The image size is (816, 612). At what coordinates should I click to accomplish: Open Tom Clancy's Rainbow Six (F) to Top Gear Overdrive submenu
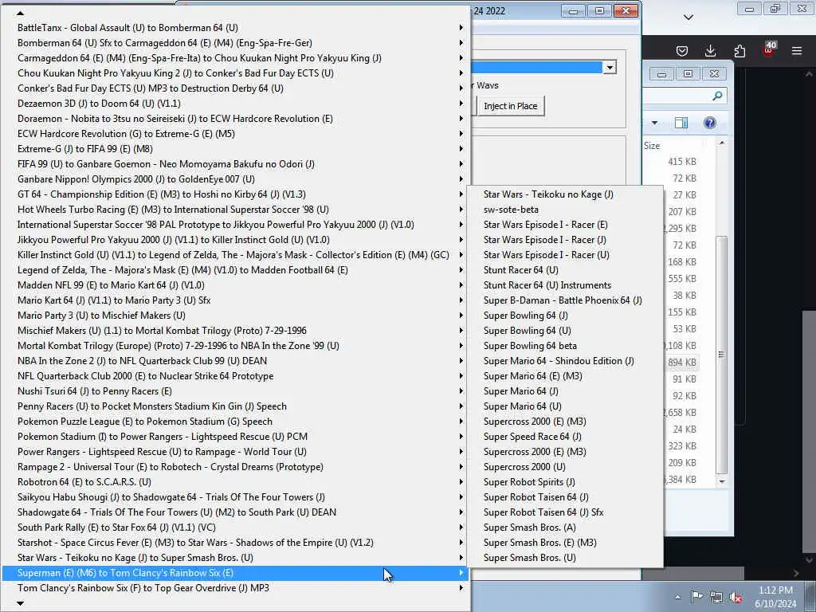(236, 587)
